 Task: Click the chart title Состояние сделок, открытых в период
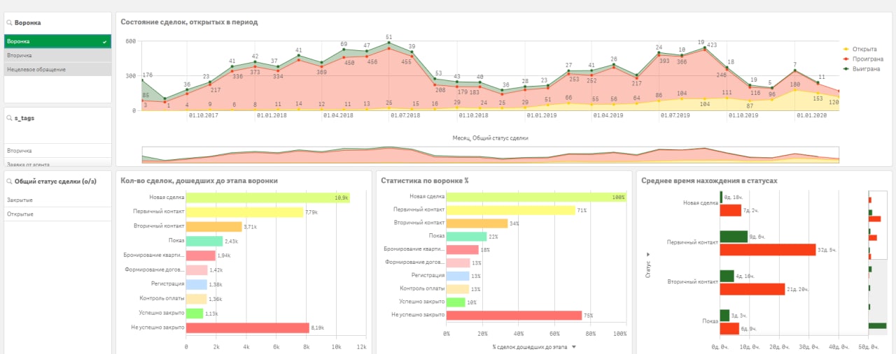click(189, 22)
